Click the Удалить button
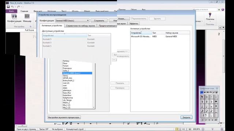 [x=157, y=19]
